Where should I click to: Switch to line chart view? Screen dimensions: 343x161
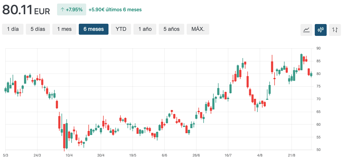(x=306, y=30)
